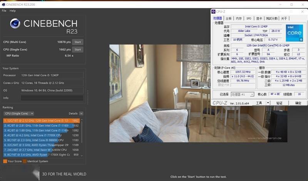
Task: Click the Processor field 12th Gen Intel Core i5 1240P
Action: click(x=52, y=75)
